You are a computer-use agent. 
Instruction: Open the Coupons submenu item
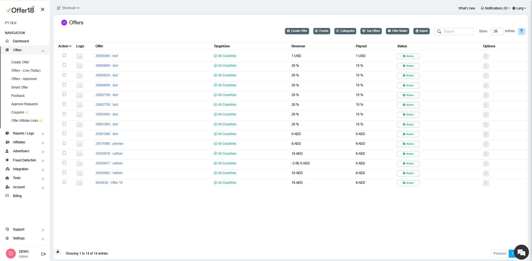click(20, 112)
